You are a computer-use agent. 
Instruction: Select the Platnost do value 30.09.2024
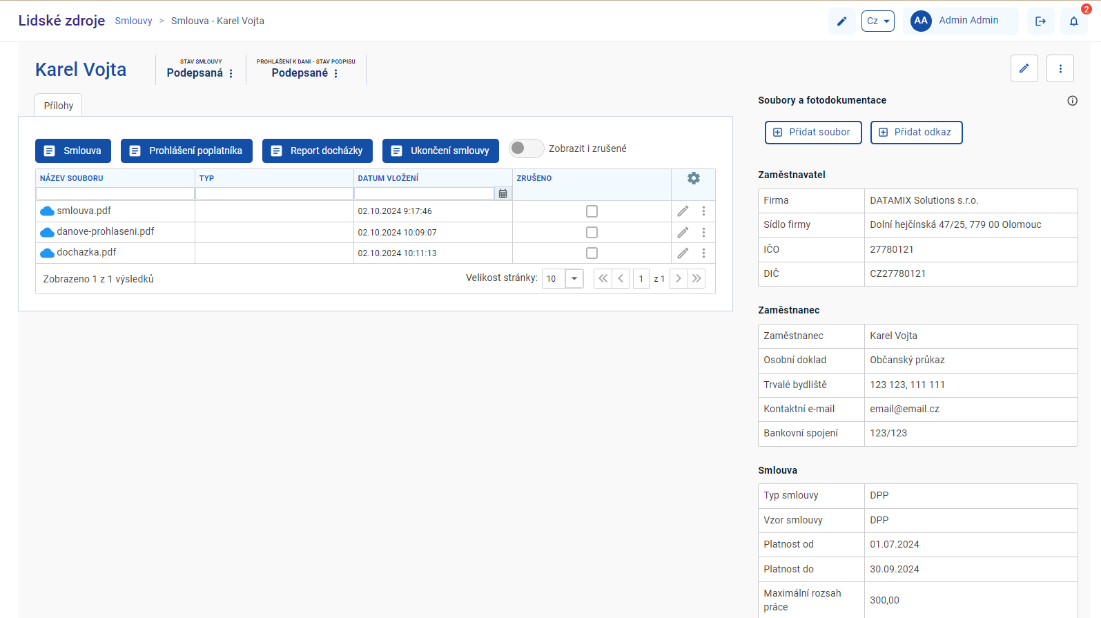[x=895, y=569]
